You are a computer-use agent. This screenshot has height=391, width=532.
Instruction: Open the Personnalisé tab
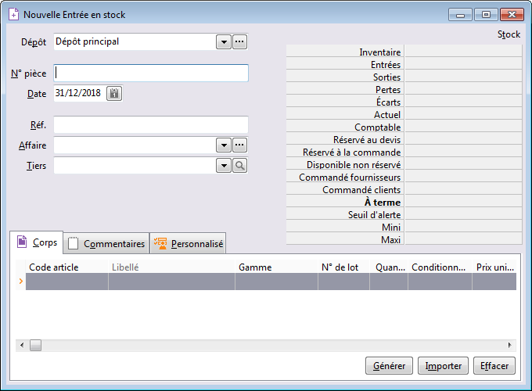(x=189, y=243)
